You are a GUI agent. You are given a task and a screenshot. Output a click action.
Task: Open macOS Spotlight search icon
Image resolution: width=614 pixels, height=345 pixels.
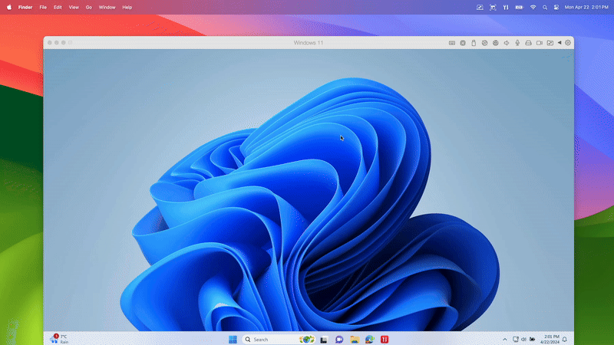(545, 7)
